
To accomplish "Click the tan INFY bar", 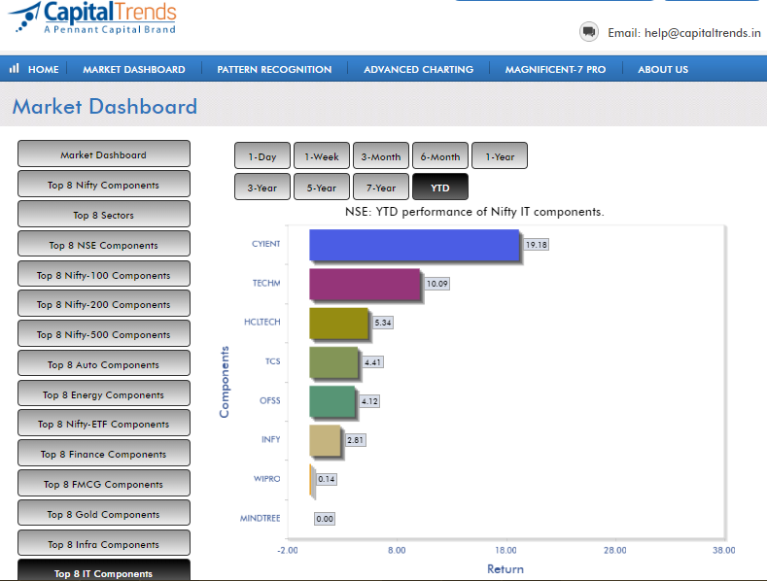I will tap(325, 440).
